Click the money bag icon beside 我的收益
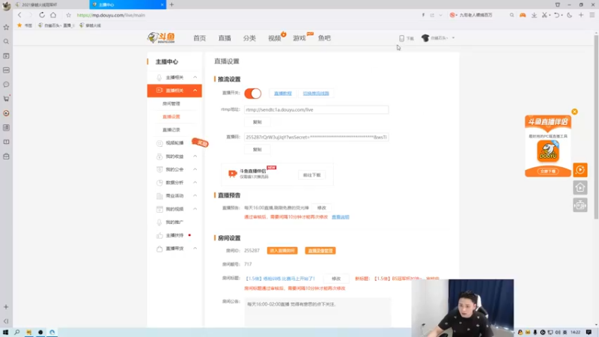This screenshot has height=337, width=599. [159, 157]
